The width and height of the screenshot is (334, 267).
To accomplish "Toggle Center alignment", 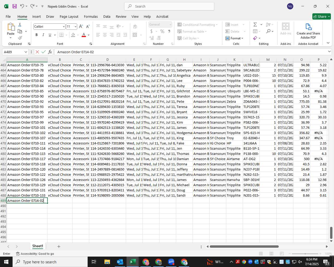I will [105, 35].
